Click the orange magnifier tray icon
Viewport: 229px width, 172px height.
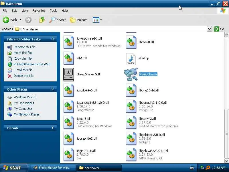208,168
